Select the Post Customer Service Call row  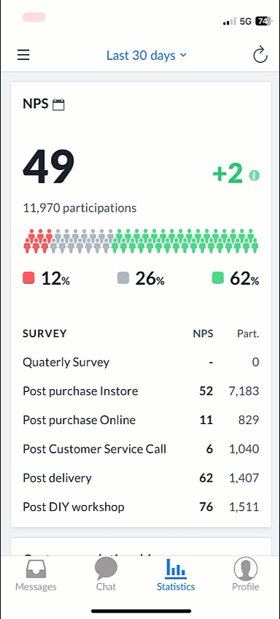tap(141, 449)
